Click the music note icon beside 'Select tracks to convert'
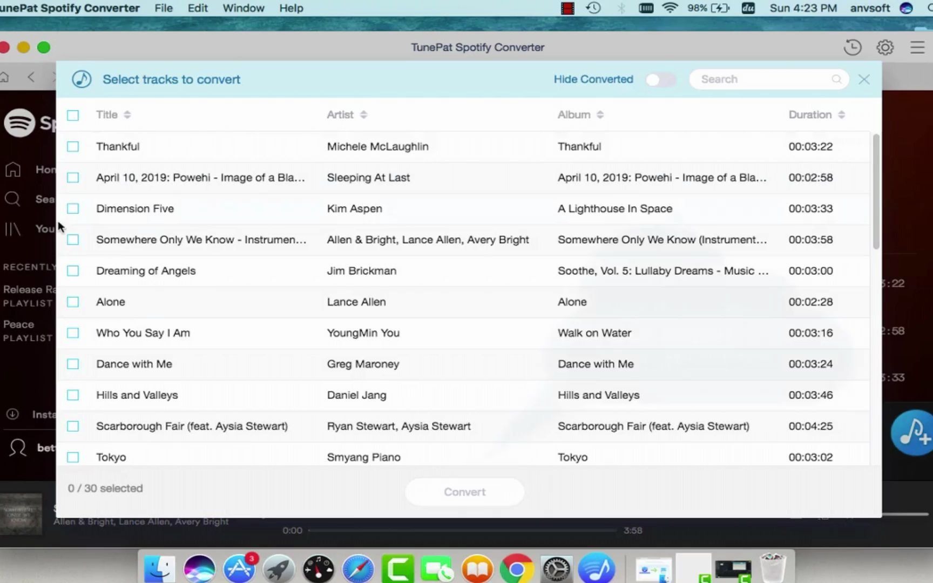This screenshot has width=933, height=583. (81, 79)
